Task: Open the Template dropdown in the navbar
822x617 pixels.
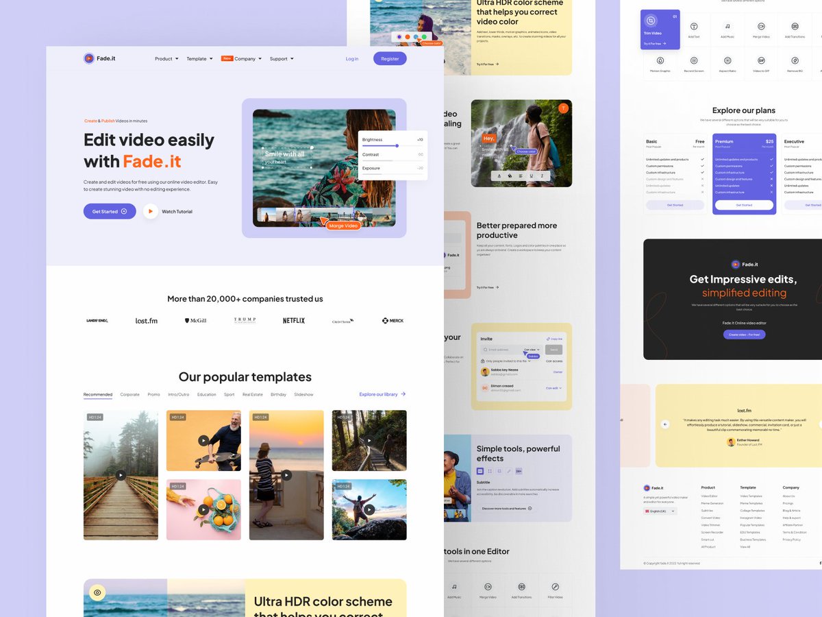Action: pos(199,59)
